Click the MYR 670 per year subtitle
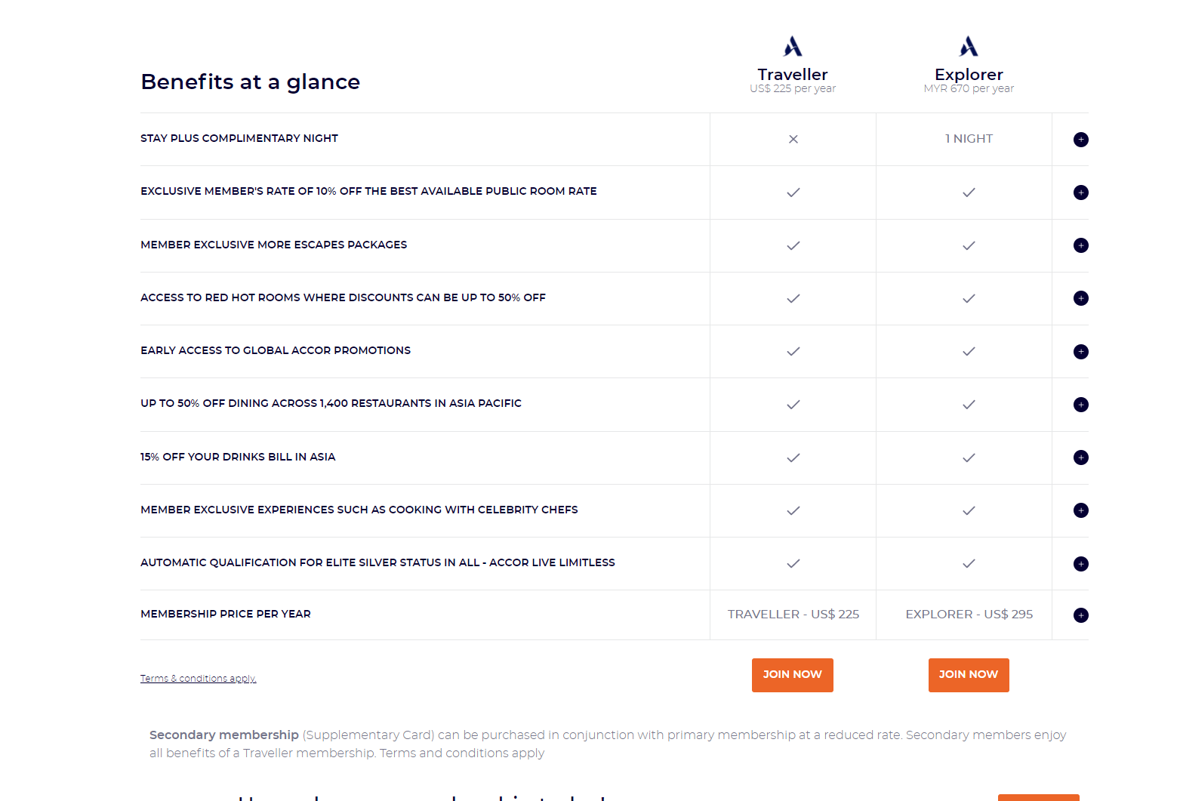The image size is (1180, 801). 969,88
